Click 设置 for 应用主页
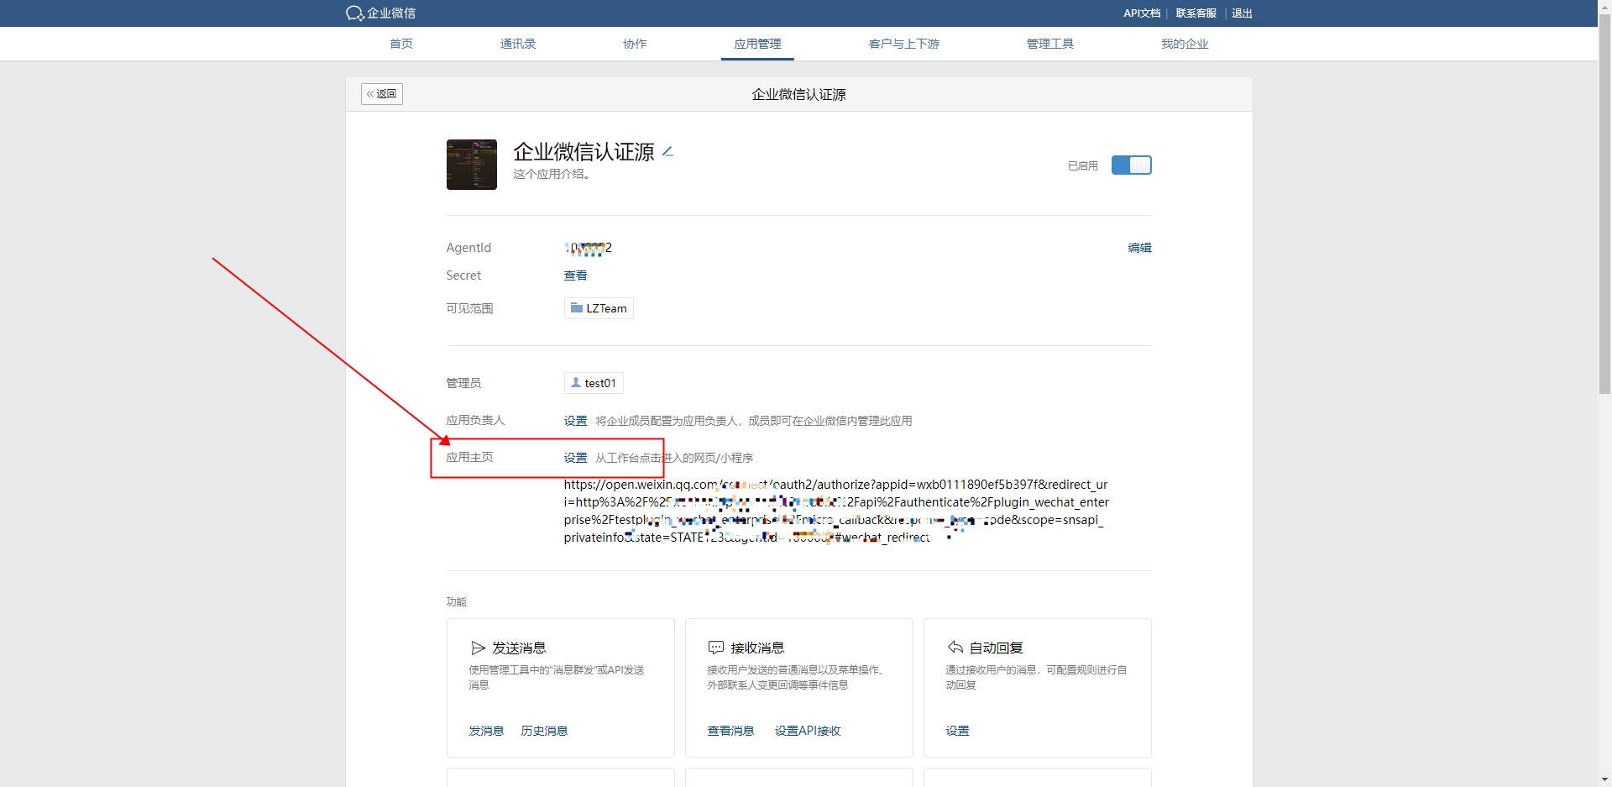This screenshot has width=1612, height=787. (x=575, y=458)
